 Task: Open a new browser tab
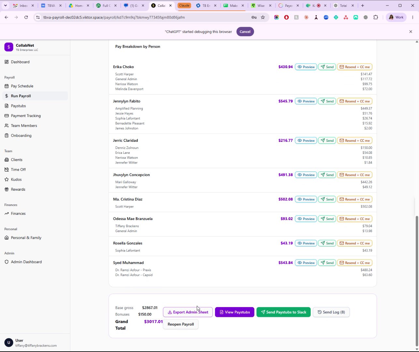tap(363, 6)
